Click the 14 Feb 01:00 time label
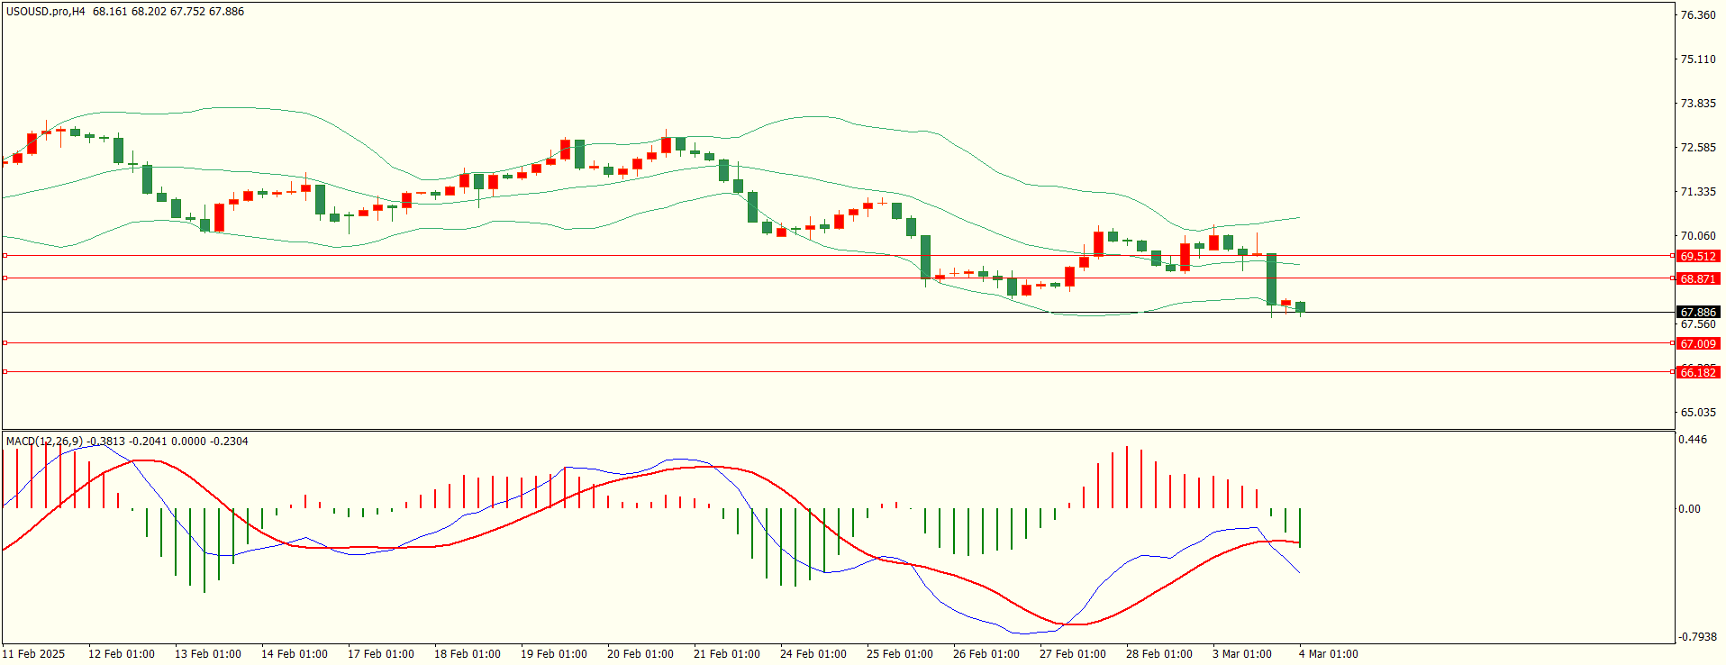Image resolution: width=1726 pixels, height=665 pixels. [295, 654]
